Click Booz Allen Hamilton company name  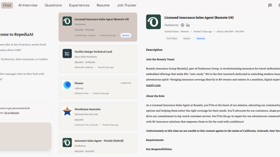pyautogui.click(x=86, y=57)
